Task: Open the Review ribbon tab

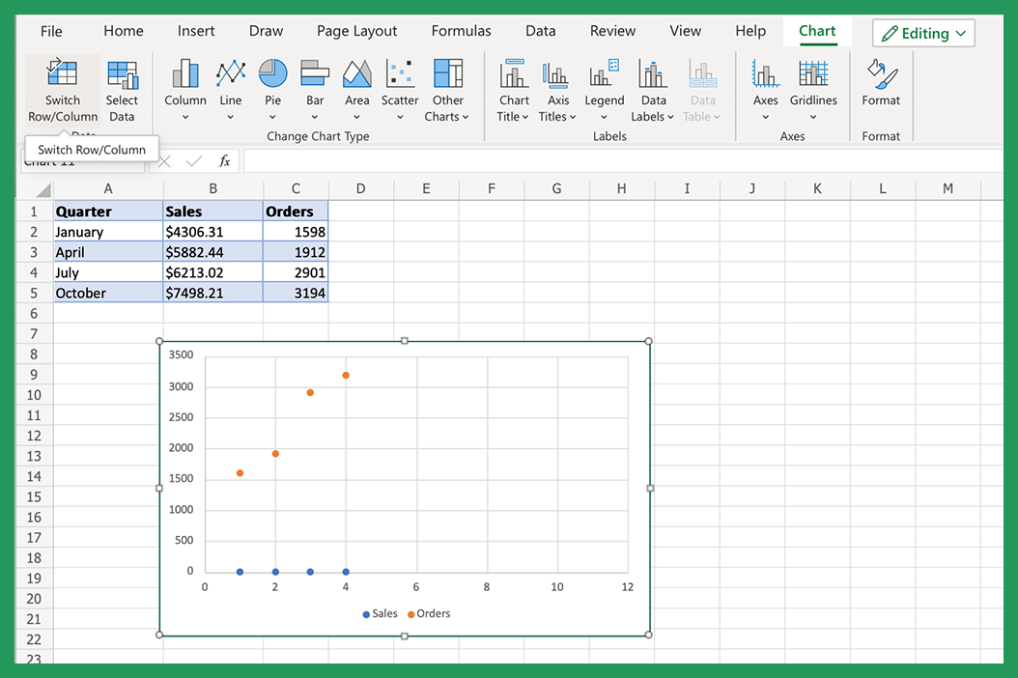Action: [x=612, y=30]
